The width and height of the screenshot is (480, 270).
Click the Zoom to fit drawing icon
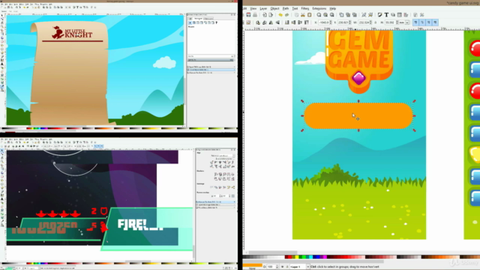coord(325,15)
